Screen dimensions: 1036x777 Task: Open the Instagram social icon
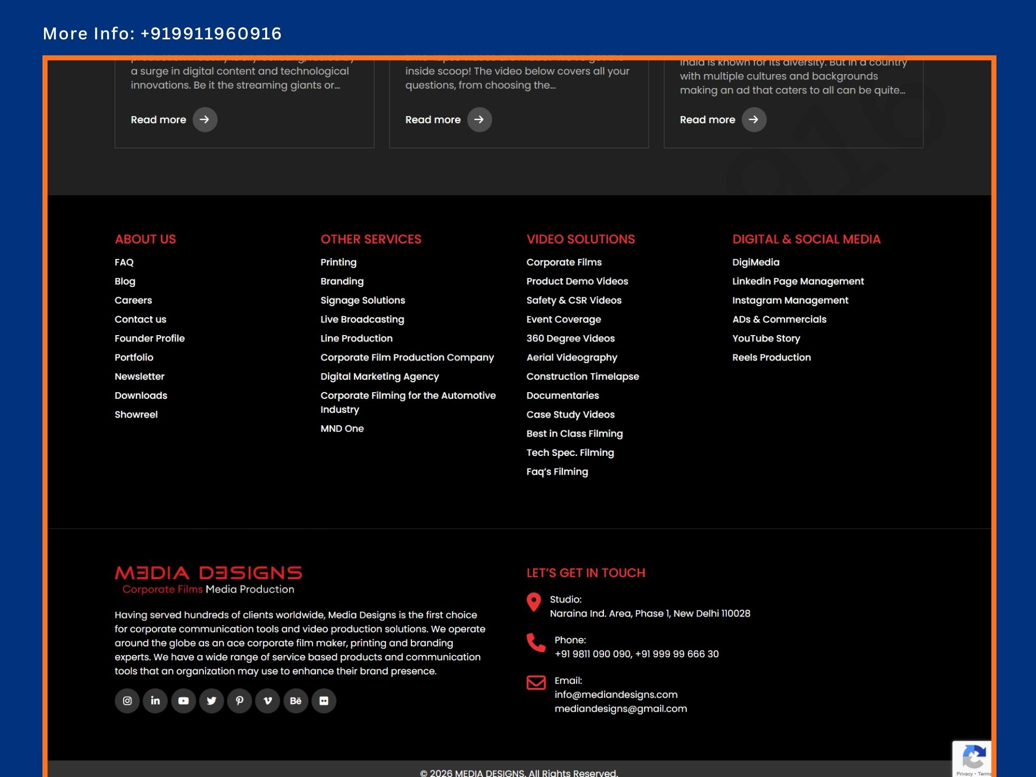[127, 701]
